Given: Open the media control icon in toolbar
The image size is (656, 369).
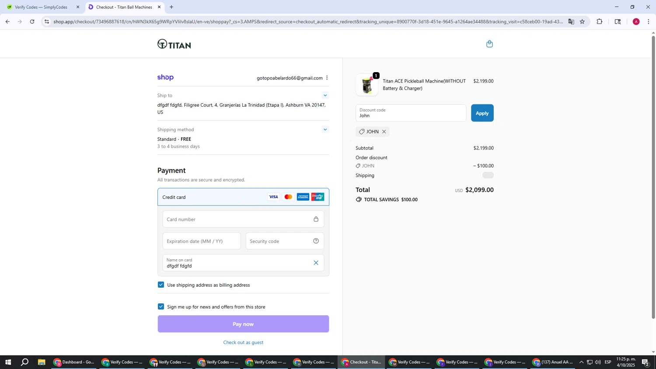Looking at the screenshot, I should point(618,21).
